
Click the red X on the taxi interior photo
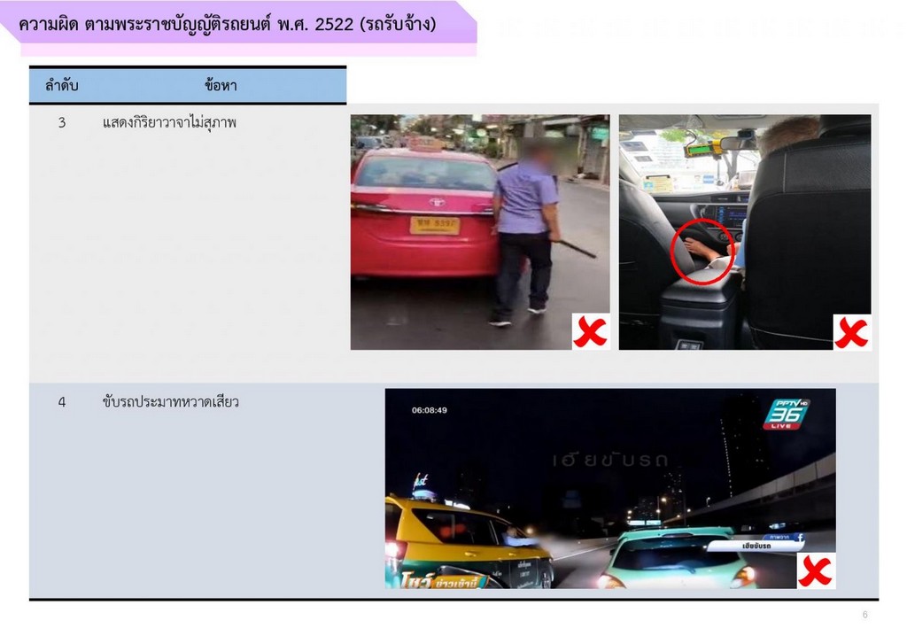pos(852,331)
